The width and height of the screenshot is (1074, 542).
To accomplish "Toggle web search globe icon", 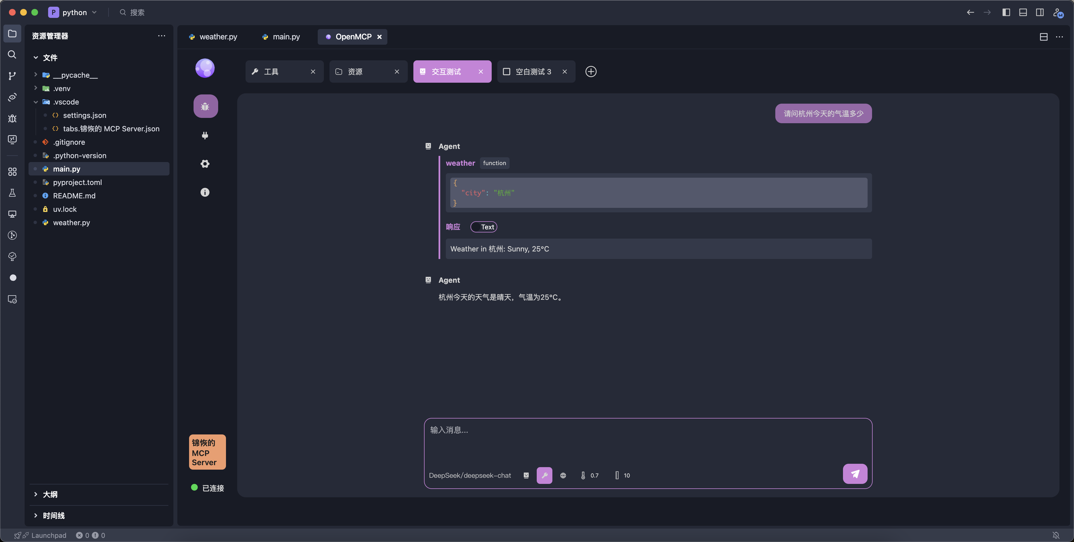I will 563,475.
